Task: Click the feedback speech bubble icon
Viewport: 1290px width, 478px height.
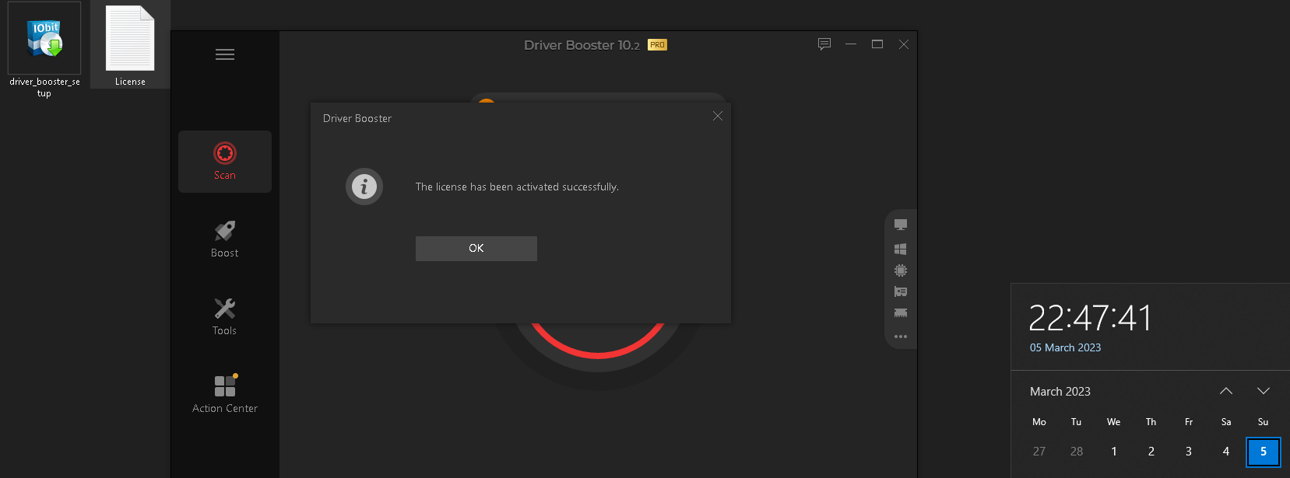Action: pos(824,44)
